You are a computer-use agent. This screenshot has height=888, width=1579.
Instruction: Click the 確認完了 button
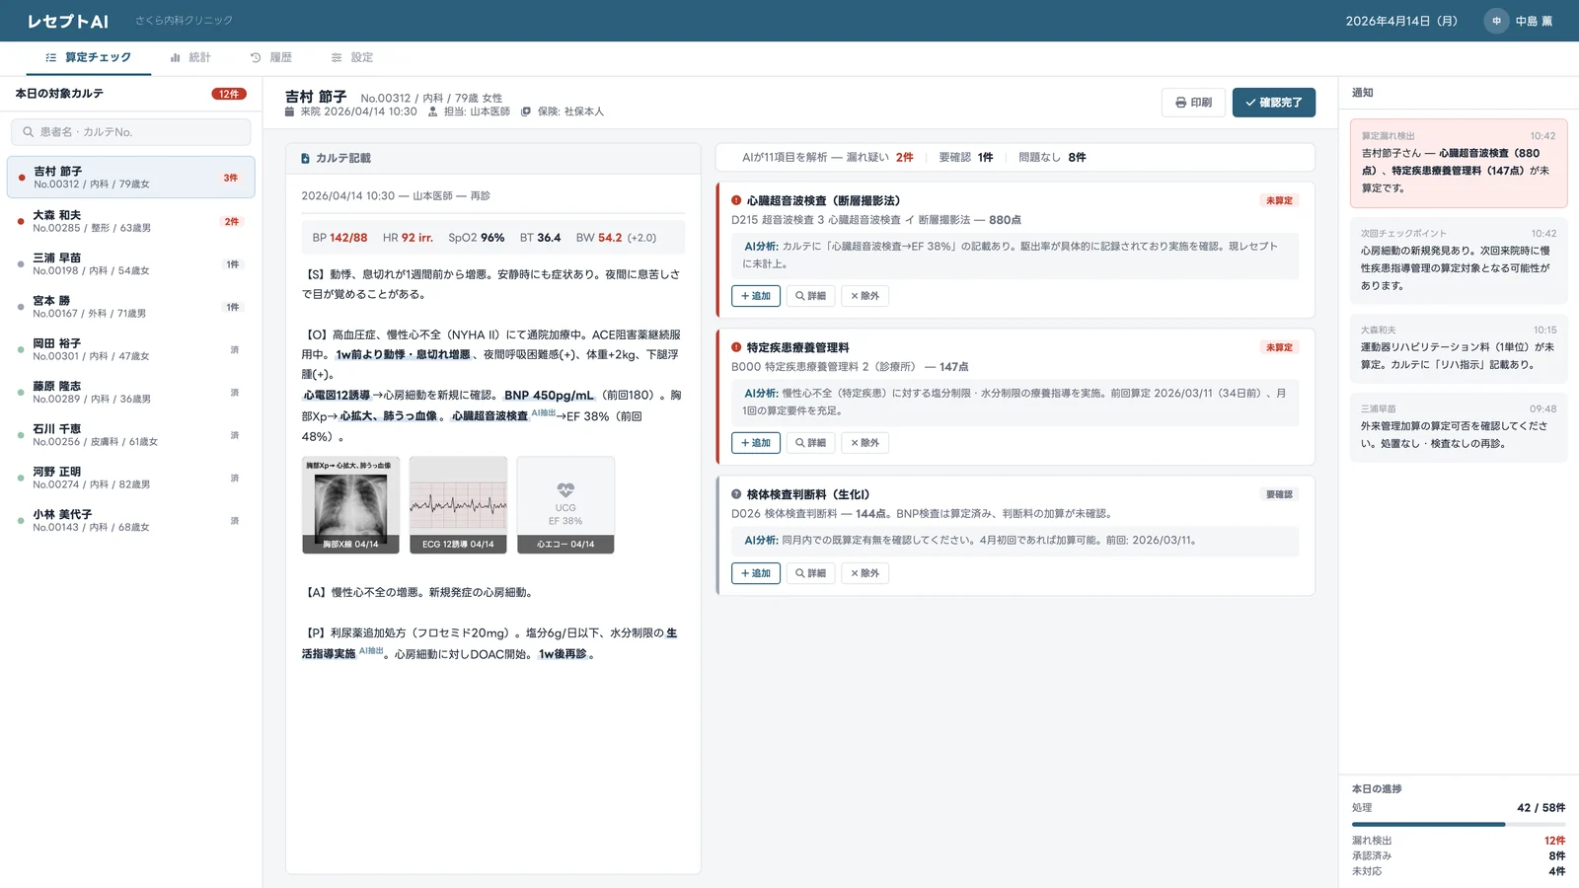(1273, 103)
